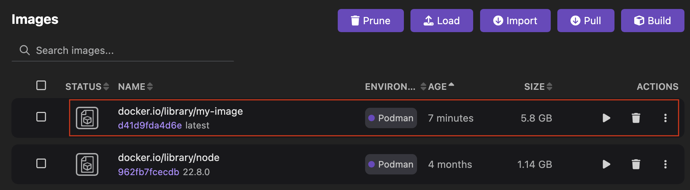Delete the my-image image
This screenshot has height=190, width=690.
[x=636, y=118]
